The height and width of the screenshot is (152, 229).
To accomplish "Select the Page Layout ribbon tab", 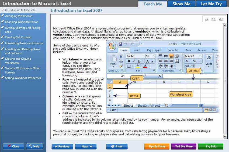I will pos(154,50).
